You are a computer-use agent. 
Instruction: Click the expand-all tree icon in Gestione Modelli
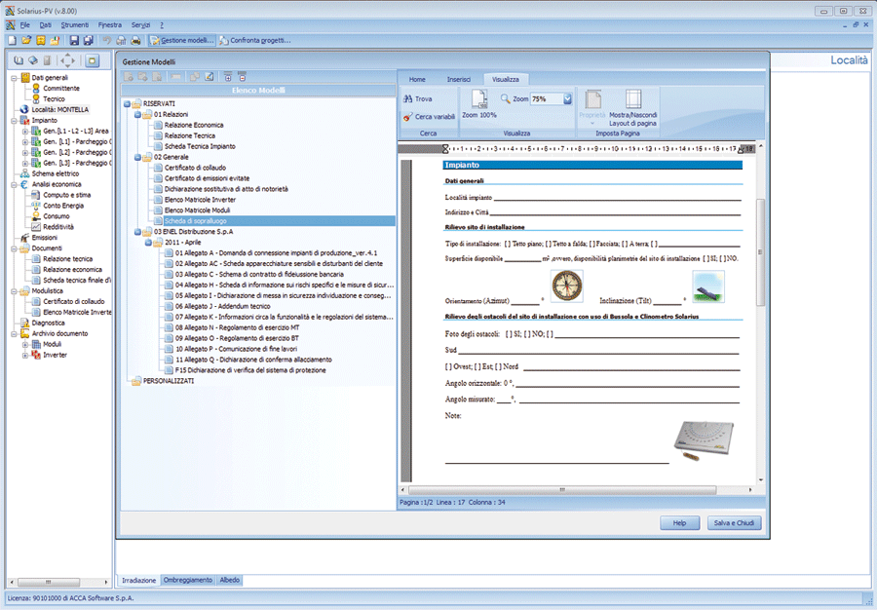click(228, 77)
